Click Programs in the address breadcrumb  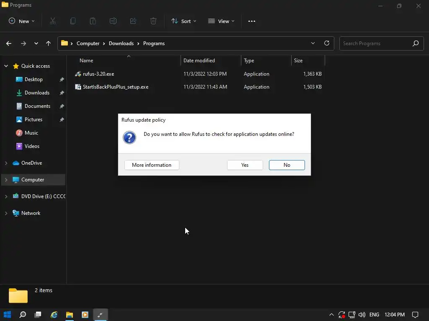(154, 43)
